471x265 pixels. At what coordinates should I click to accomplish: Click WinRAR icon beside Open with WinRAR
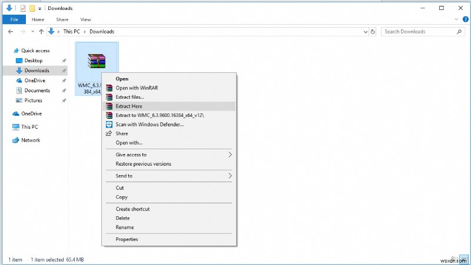[x=109, y=88]
